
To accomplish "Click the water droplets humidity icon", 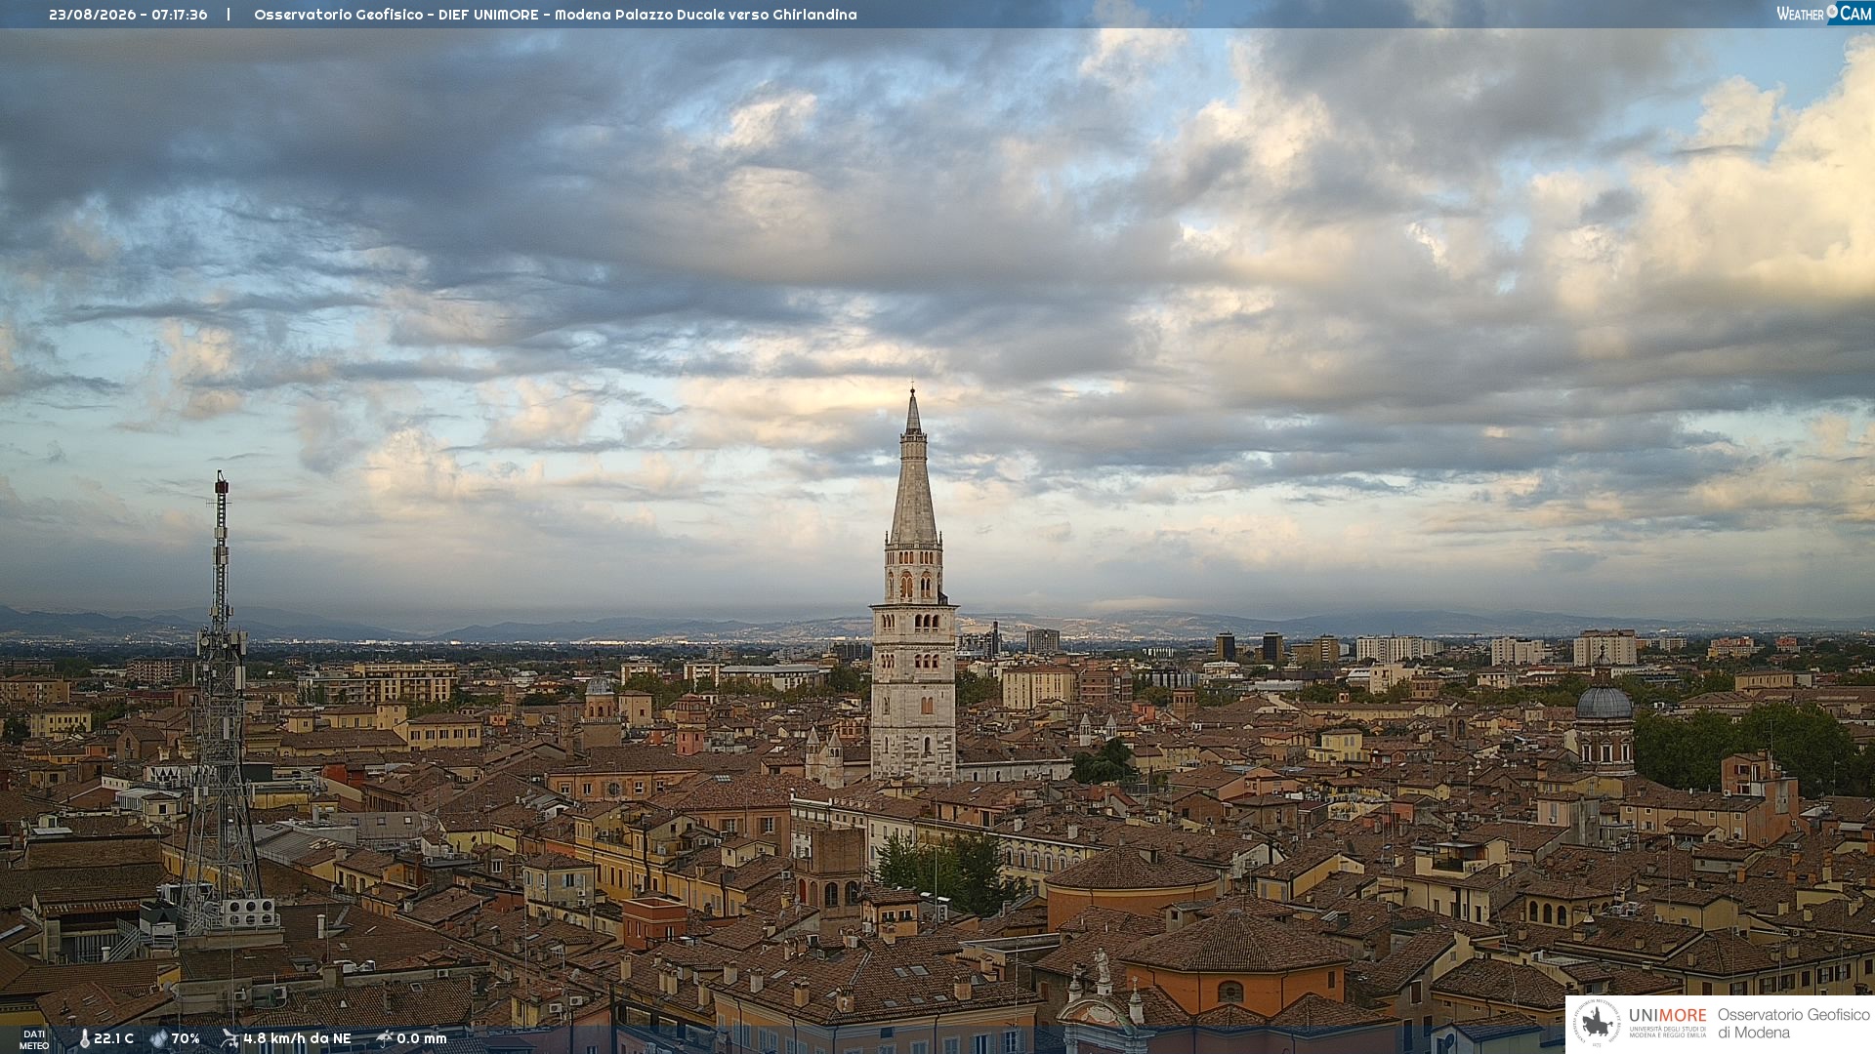I will pos(158,1038).
